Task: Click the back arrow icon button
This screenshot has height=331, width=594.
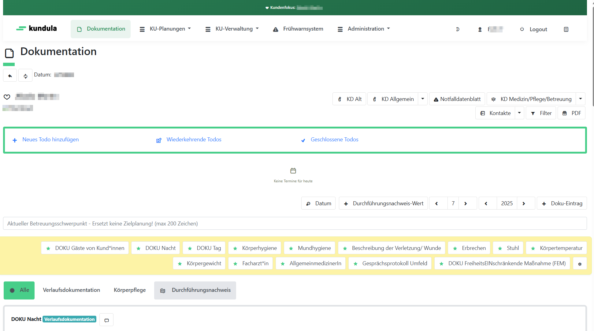Action: (x=10, y=76)
